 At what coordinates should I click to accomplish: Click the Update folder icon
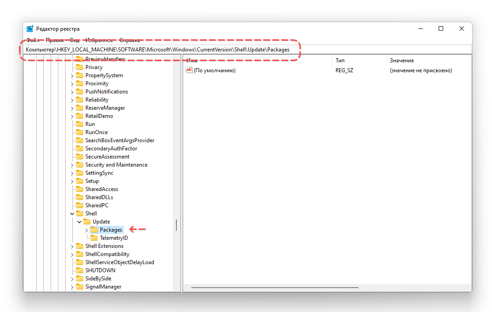(87, 222)
